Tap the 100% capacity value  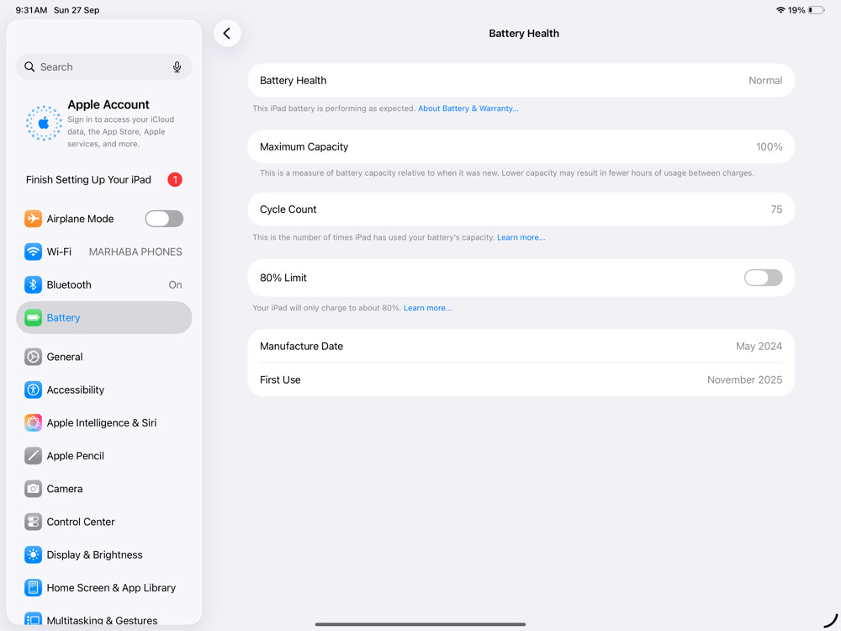770,146
